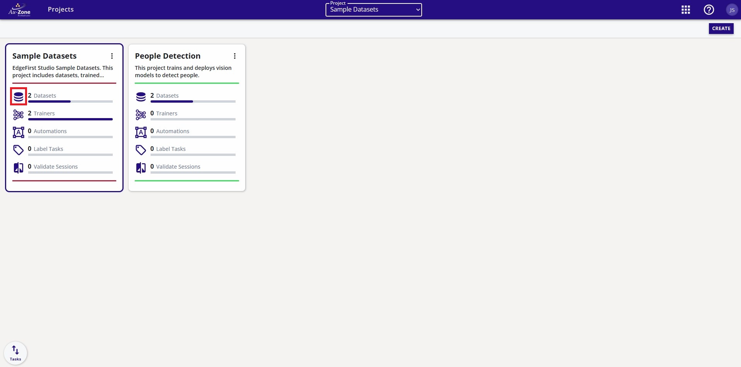
Task: Open 2 Trainers in Sample Datasets card
Action: pyautogui.click(x=41, y=113)
